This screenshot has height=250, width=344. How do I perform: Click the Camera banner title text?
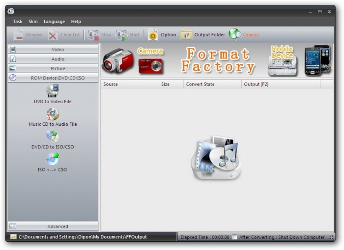coord(150,51)
